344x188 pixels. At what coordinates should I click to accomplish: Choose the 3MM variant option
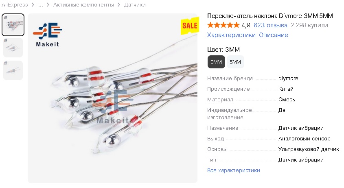pyautogui.click(x=216, y=62)
